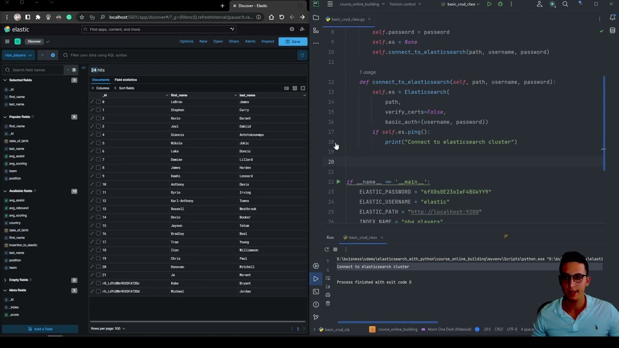The width and height of the screenshot is (619, 348).
Task: Open the Git version control sidebar icon
Action: 316,317
